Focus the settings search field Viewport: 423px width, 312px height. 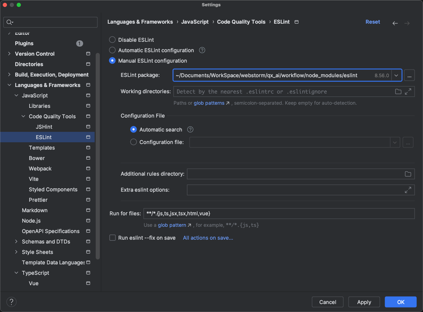tap(50, 22)
